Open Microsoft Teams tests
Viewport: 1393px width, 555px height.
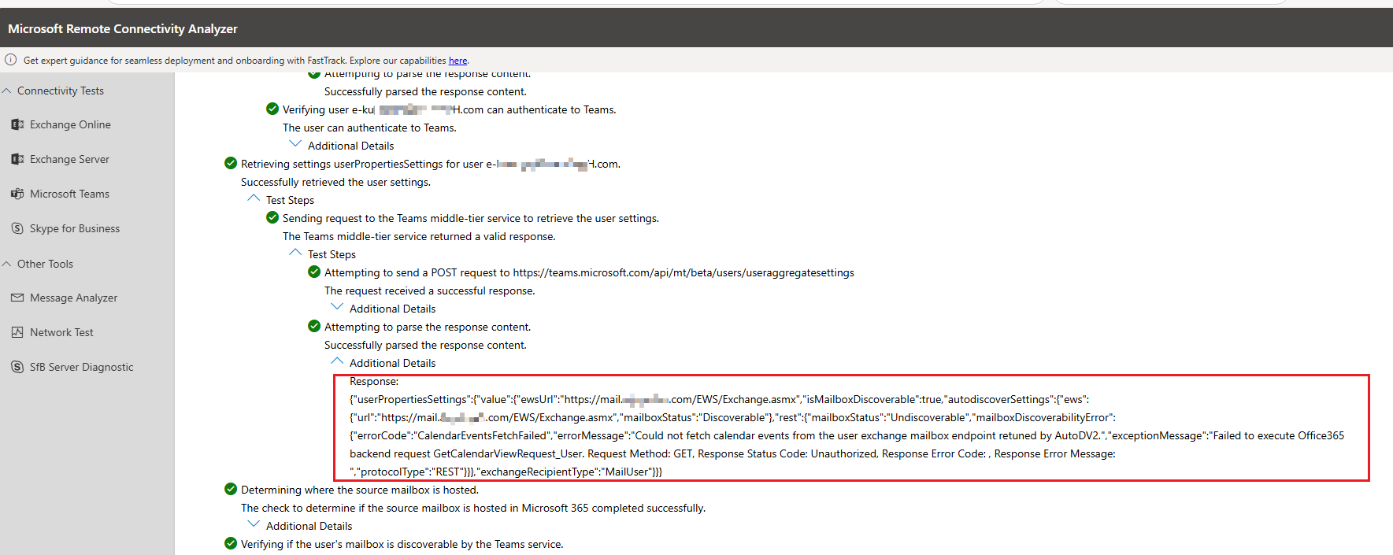(69, 194)
